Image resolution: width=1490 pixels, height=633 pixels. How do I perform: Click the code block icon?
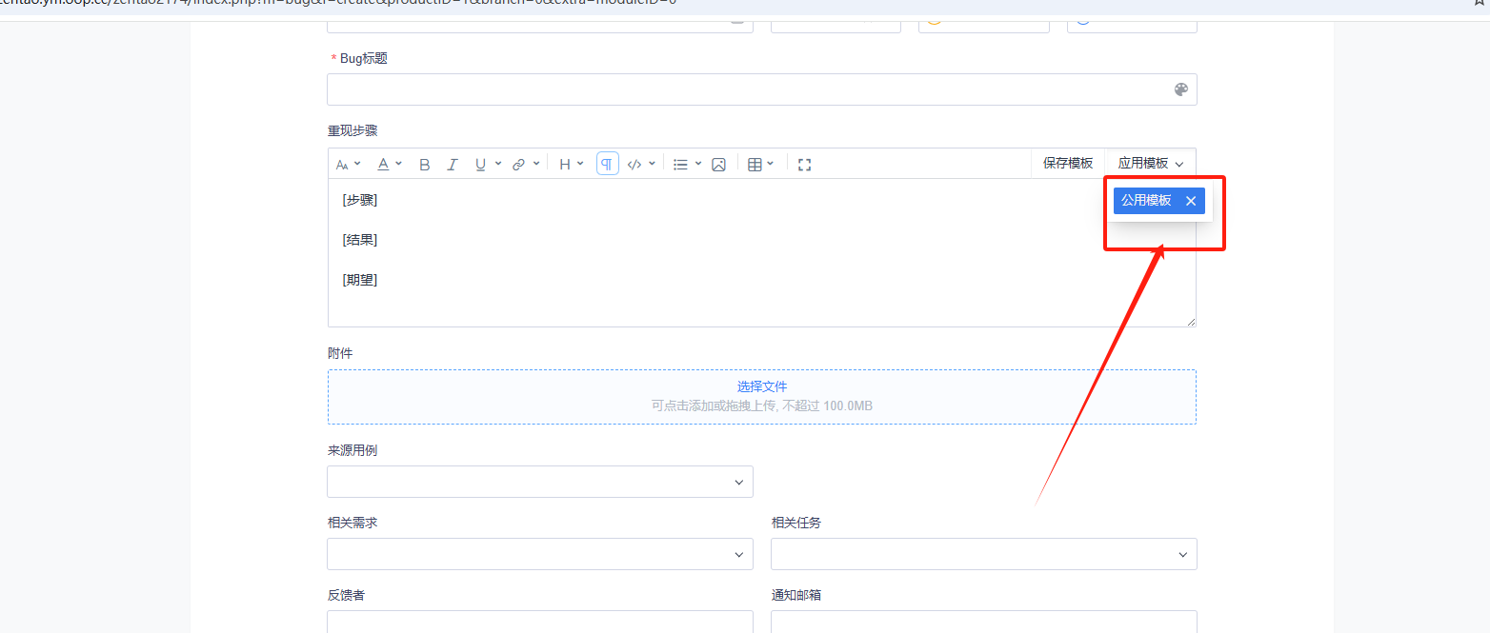pyautogui.click(x=634, y=165)
